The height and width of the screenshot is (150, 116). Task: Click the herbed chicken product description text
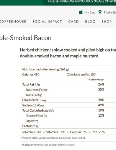pos(68,53)
